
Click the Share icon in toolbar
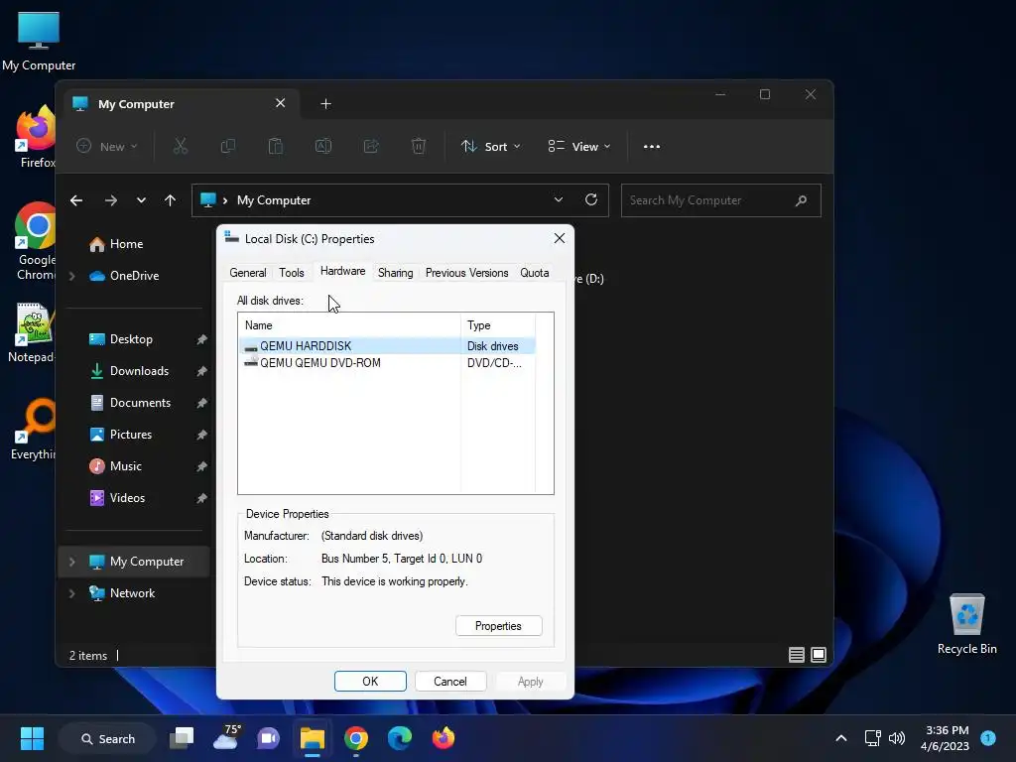(x=371, y=147)
